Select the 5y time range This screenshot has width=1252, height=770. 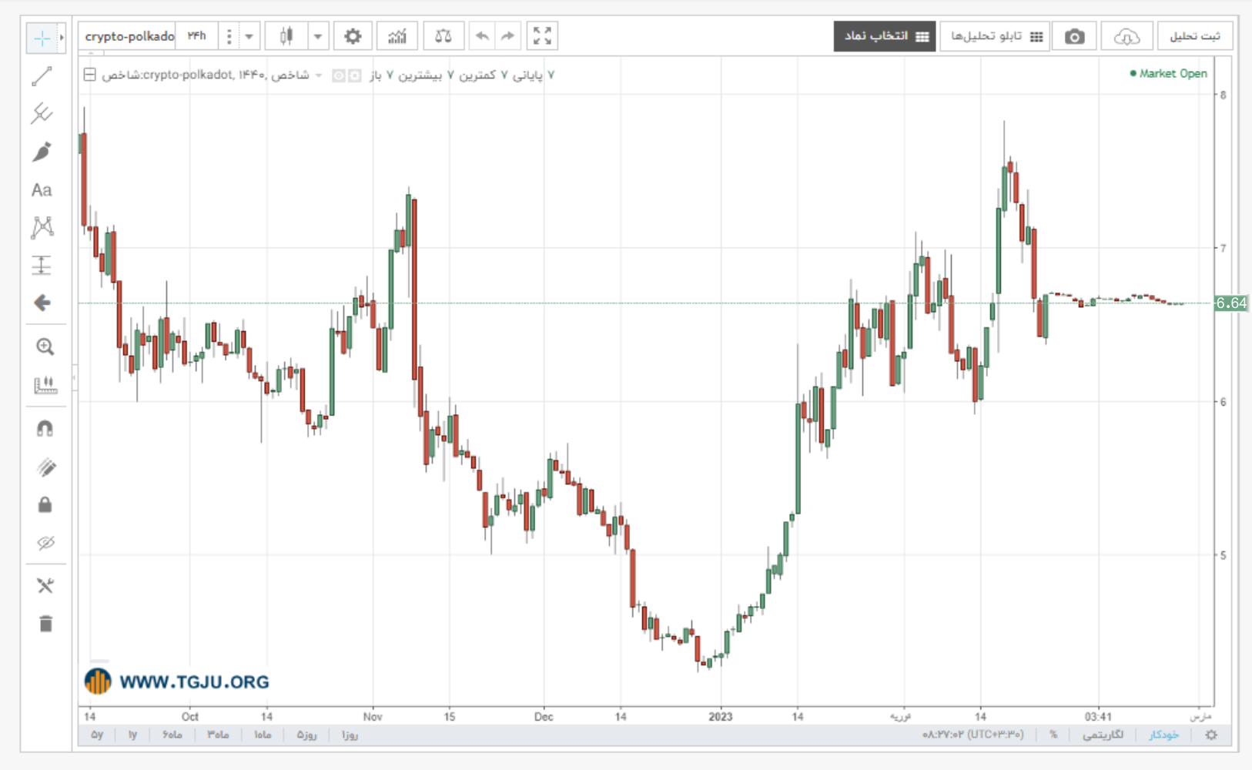[97, 735]
